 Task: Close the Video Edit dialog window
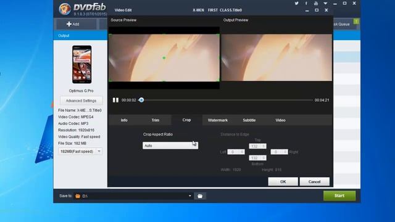click(x=326, y=10)
